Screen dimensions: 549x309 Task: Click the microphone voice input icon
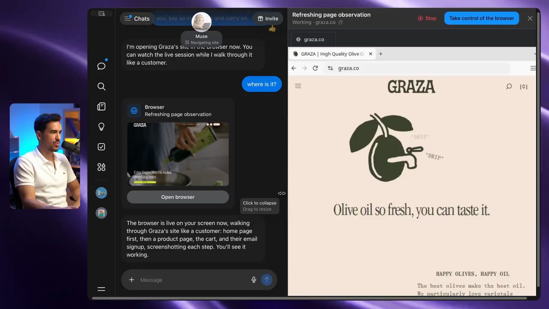click(x=253, y=280)
